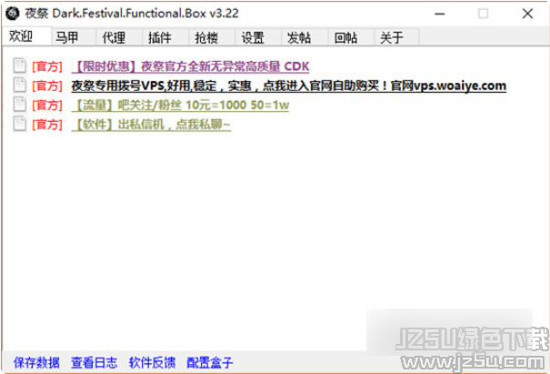Click 查看日志 to view logs
The image size is (550, 374).
click(95, 362)
